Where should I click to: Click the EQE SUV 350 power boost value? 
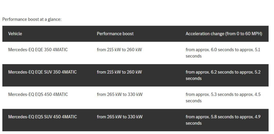click(x=119, y=72)
